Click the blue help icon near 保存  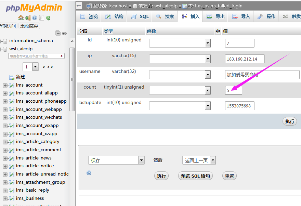(89, 173)
